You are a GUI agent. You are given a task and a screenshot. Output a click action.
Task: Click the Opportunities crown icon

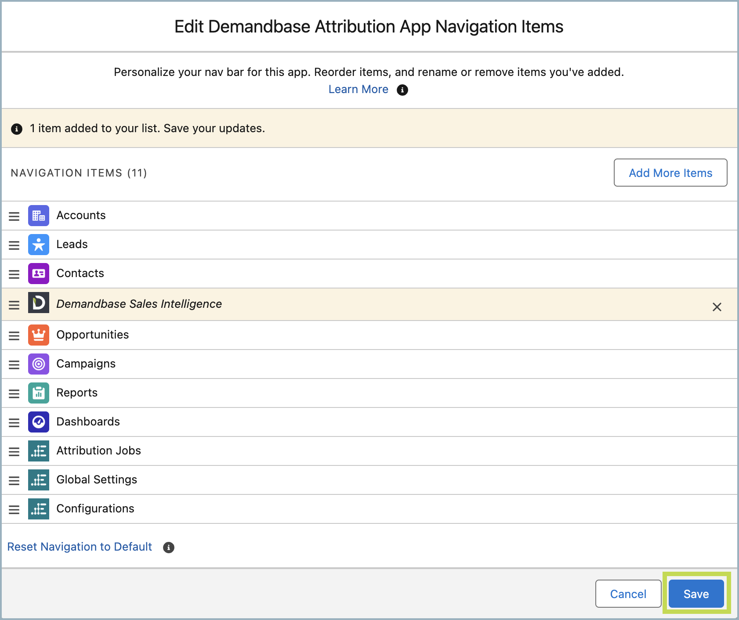coord(39,335)
